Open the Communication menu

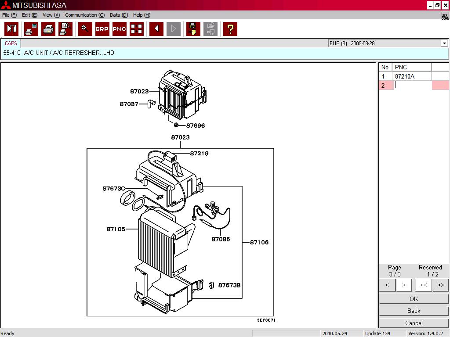[85, 15]
